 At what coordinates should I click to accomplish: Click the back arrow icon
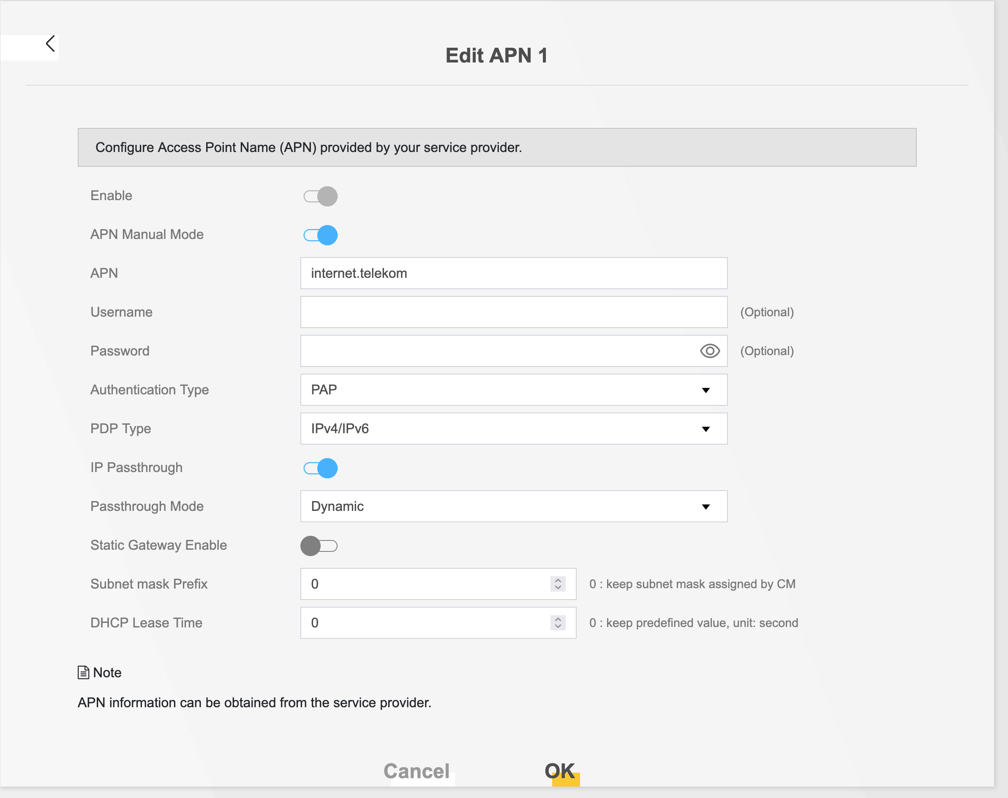coord(51,44)
